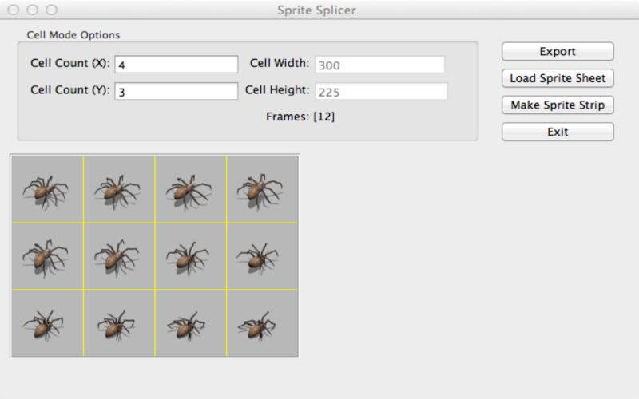Click the Export button
Screen dimensions: 639x399
[x=558, y=52]
